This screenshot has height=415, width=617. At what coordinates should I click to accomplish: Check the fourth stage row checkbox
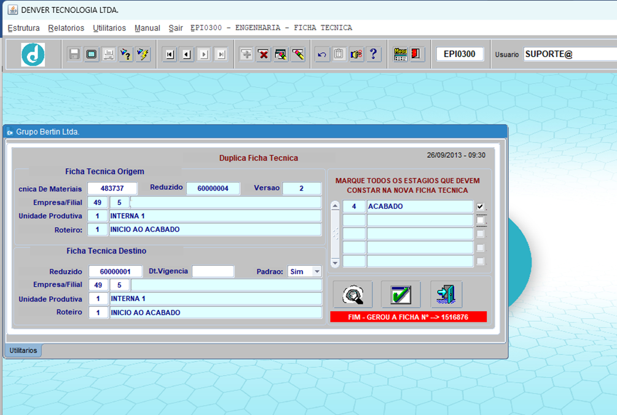480,247
